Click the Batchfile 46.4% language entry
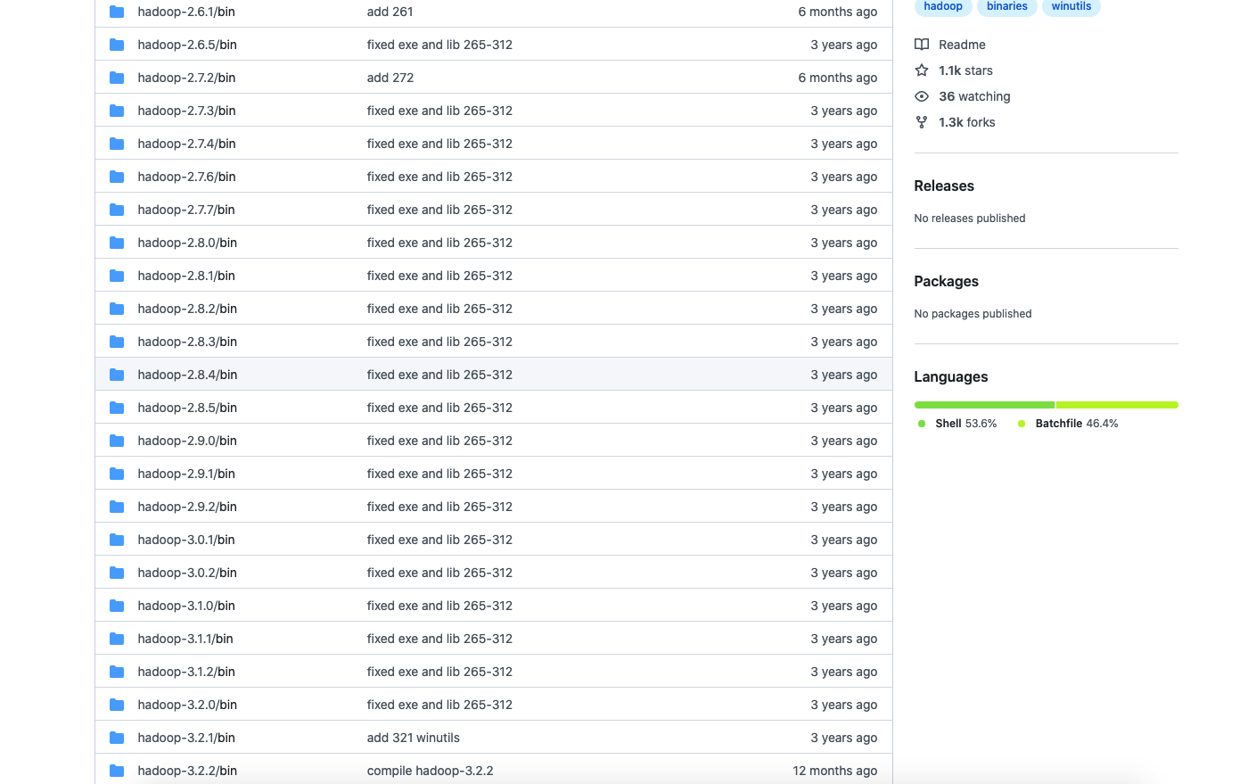 click(1075, 424)
